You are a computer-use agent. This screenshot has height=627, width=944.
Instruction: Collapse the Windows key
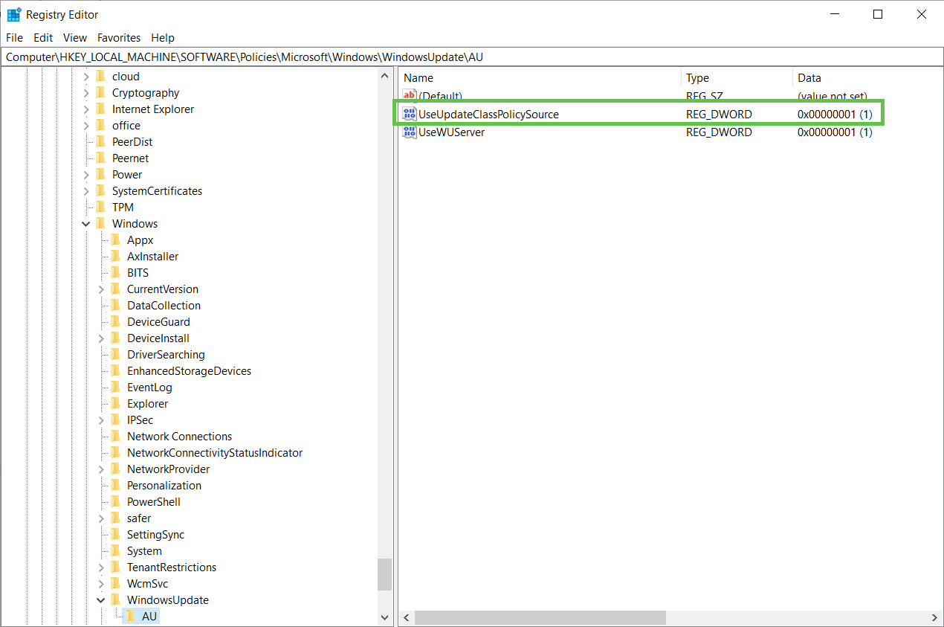coord(86,223)
